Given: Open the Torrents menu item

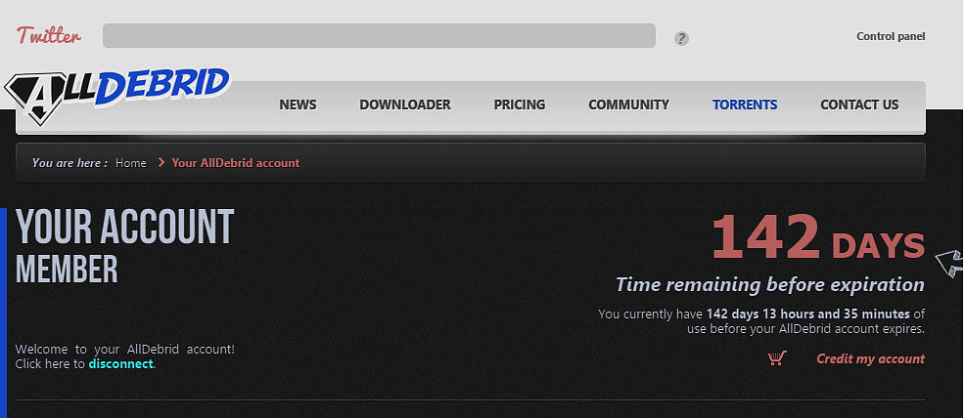Looking at the screenshot, I should click(745, 104).
